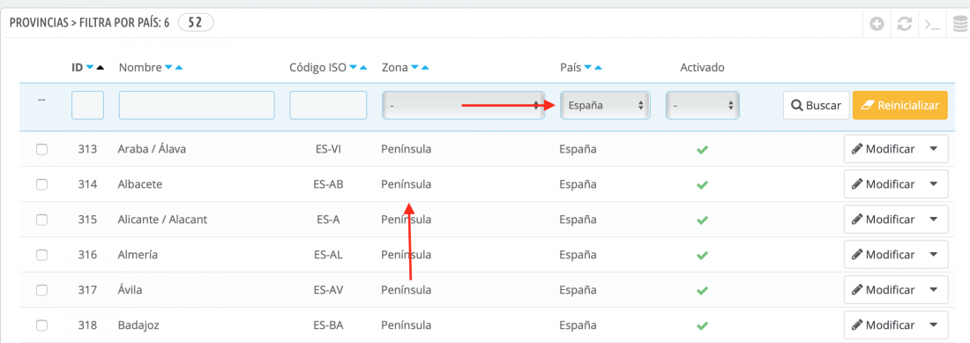Toggle the enabled checkmark for Albacete
This screenshot has height=343, width=970.
[702, 185]
